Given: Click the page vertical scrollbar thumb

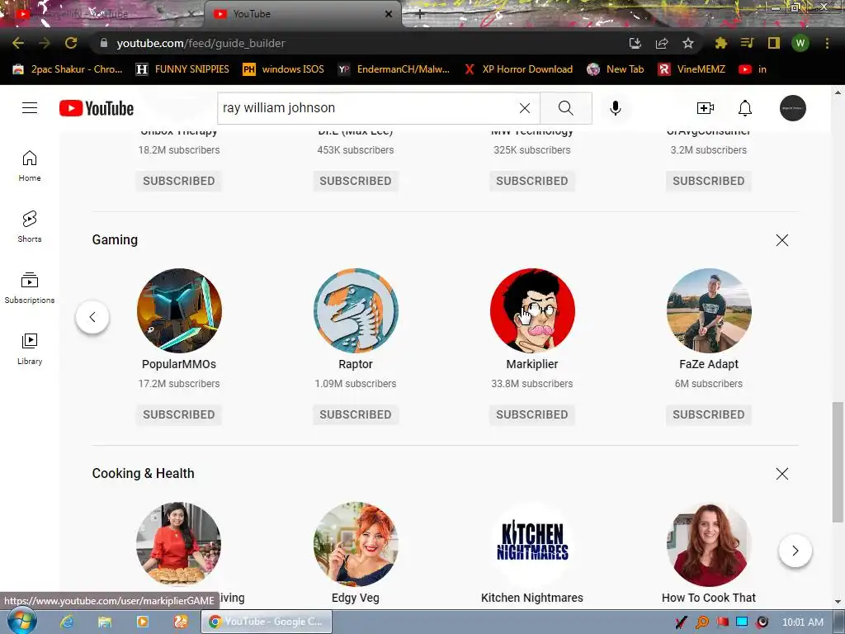Looking at the screenshot, I should click(838, 461).
